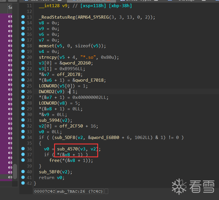Click breakpoint dot beside line 30
This screenshot has width=219, height=200.
(x=23, y=114)
